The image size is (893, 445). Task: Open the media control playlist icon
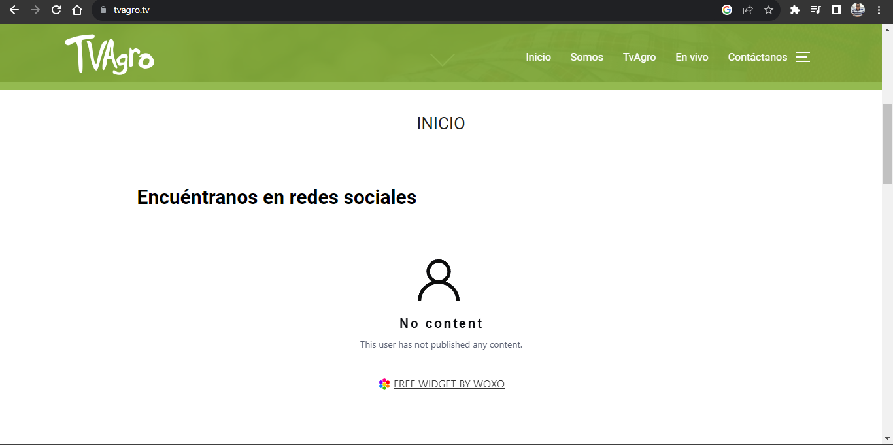click(x=815, y=10)
